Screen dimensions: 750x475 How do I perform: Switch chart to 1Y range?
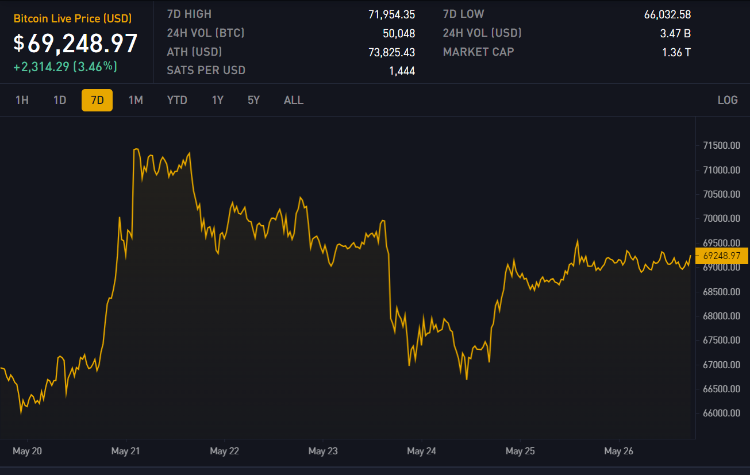[217, 100]
